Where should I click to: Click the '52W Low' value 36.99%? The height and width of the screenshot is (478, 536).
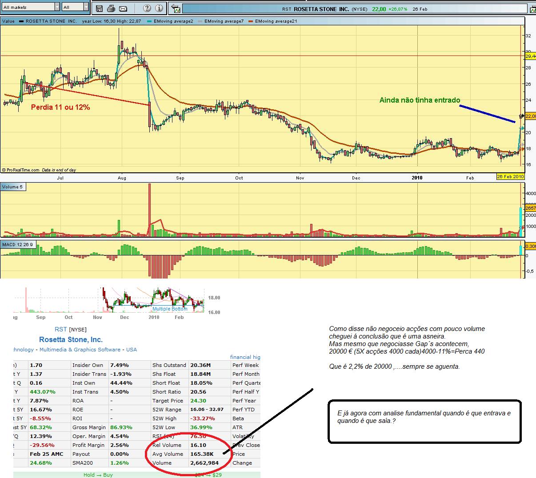tap(201, 427)
